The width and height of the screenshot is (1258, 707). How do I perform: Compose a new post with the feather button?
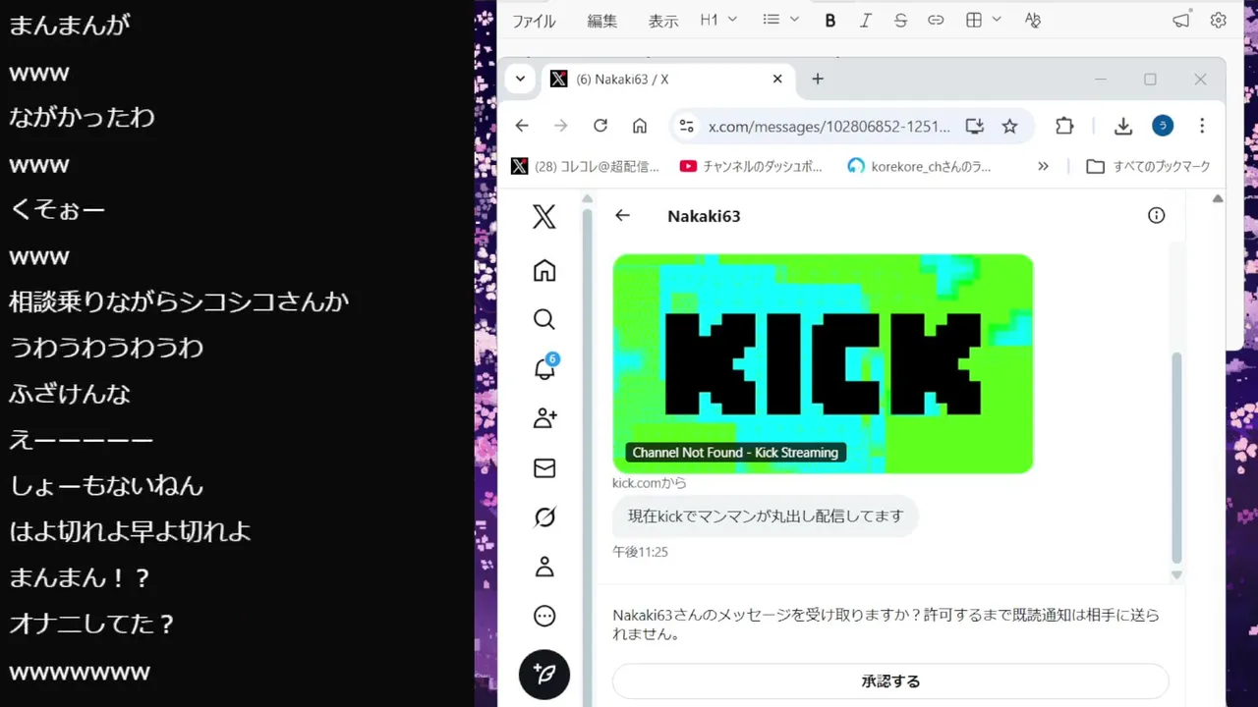[544, 675]
